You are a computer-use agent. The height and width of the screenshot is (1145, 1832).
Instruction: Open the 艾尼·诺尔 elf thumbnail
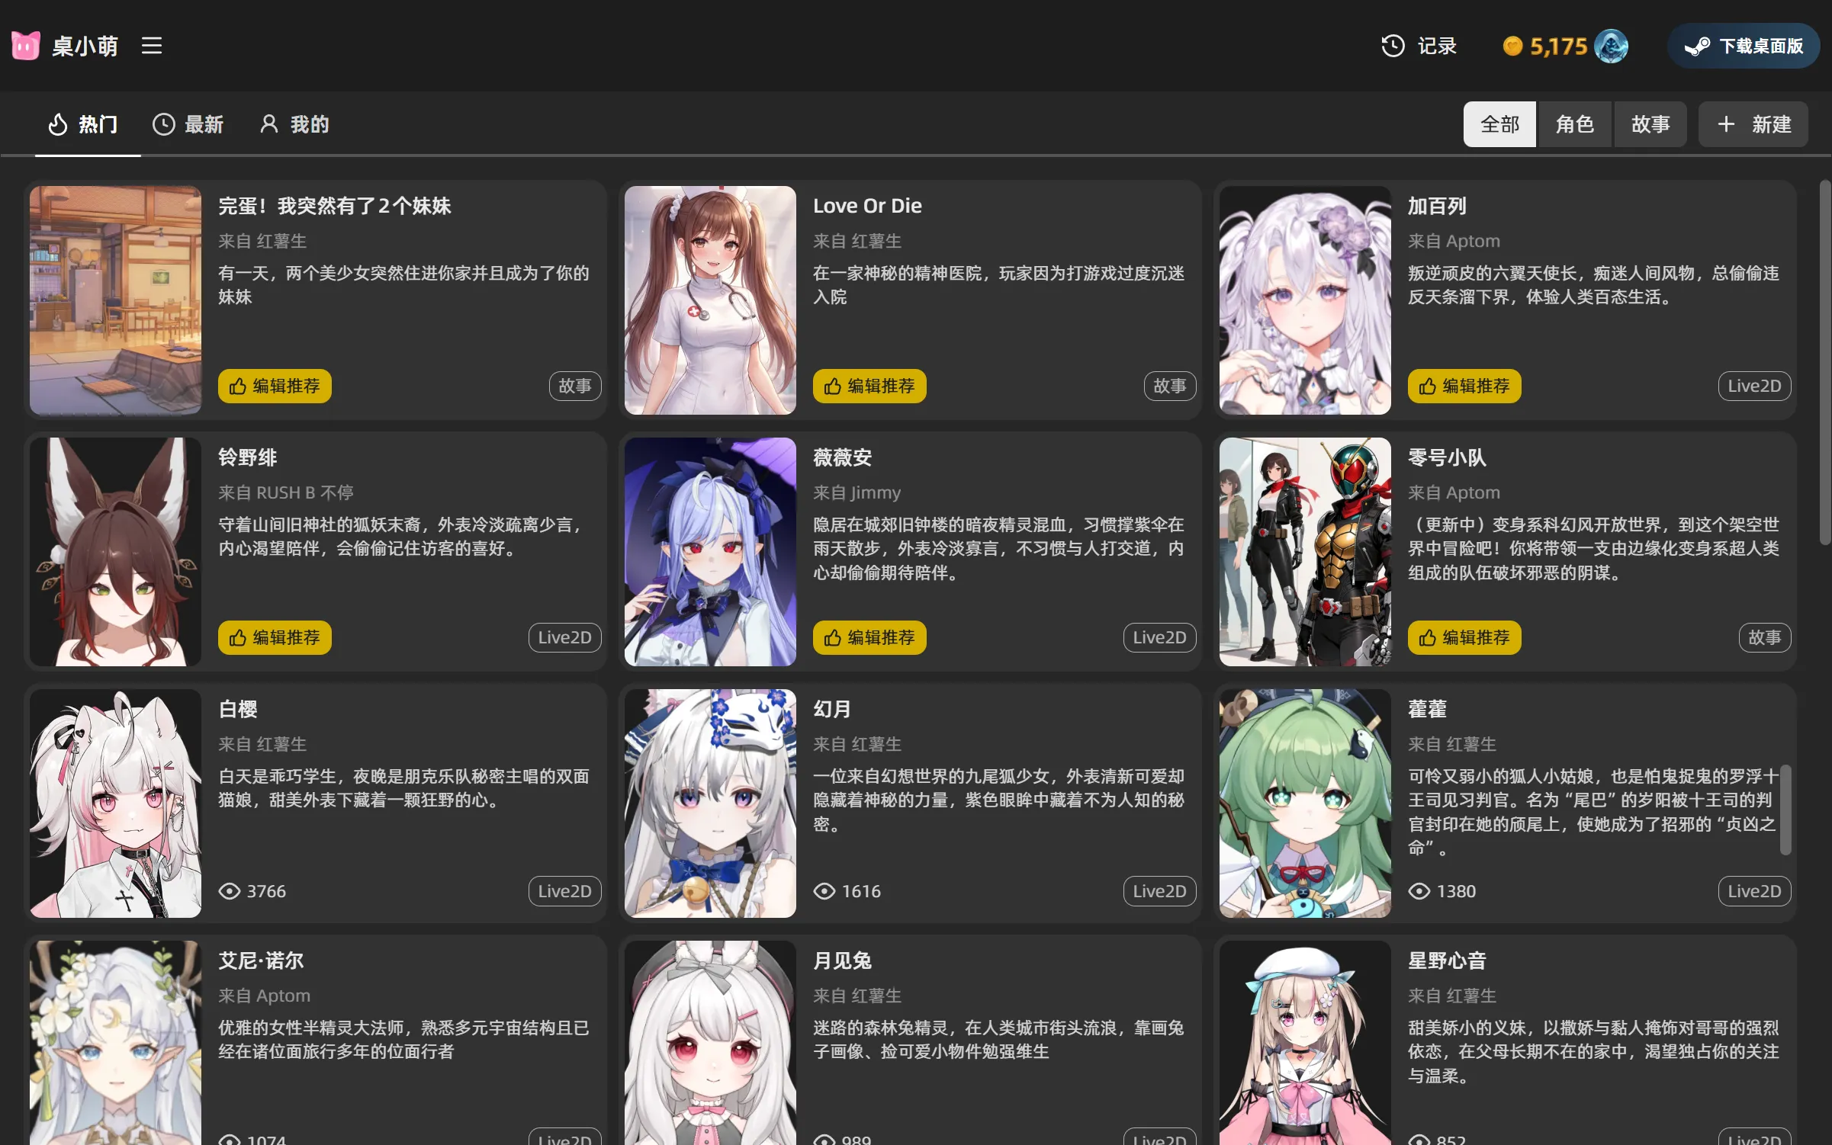(116, 1043)
